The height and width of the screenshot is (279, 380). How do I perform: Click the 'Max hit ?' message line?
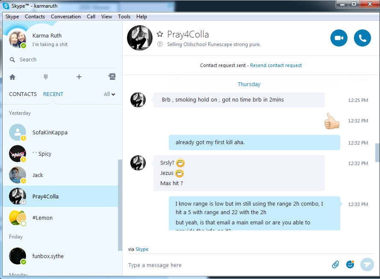click(171, 183)
